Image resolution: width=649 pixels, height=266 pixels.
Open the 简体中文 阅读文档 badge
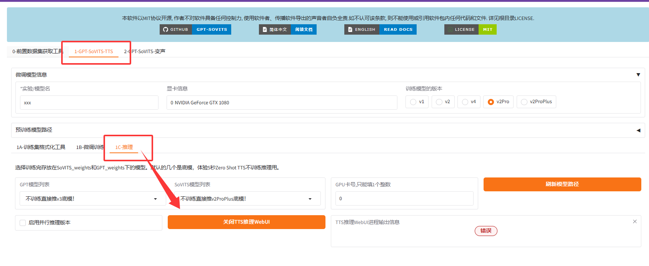[x=288, y=29]
